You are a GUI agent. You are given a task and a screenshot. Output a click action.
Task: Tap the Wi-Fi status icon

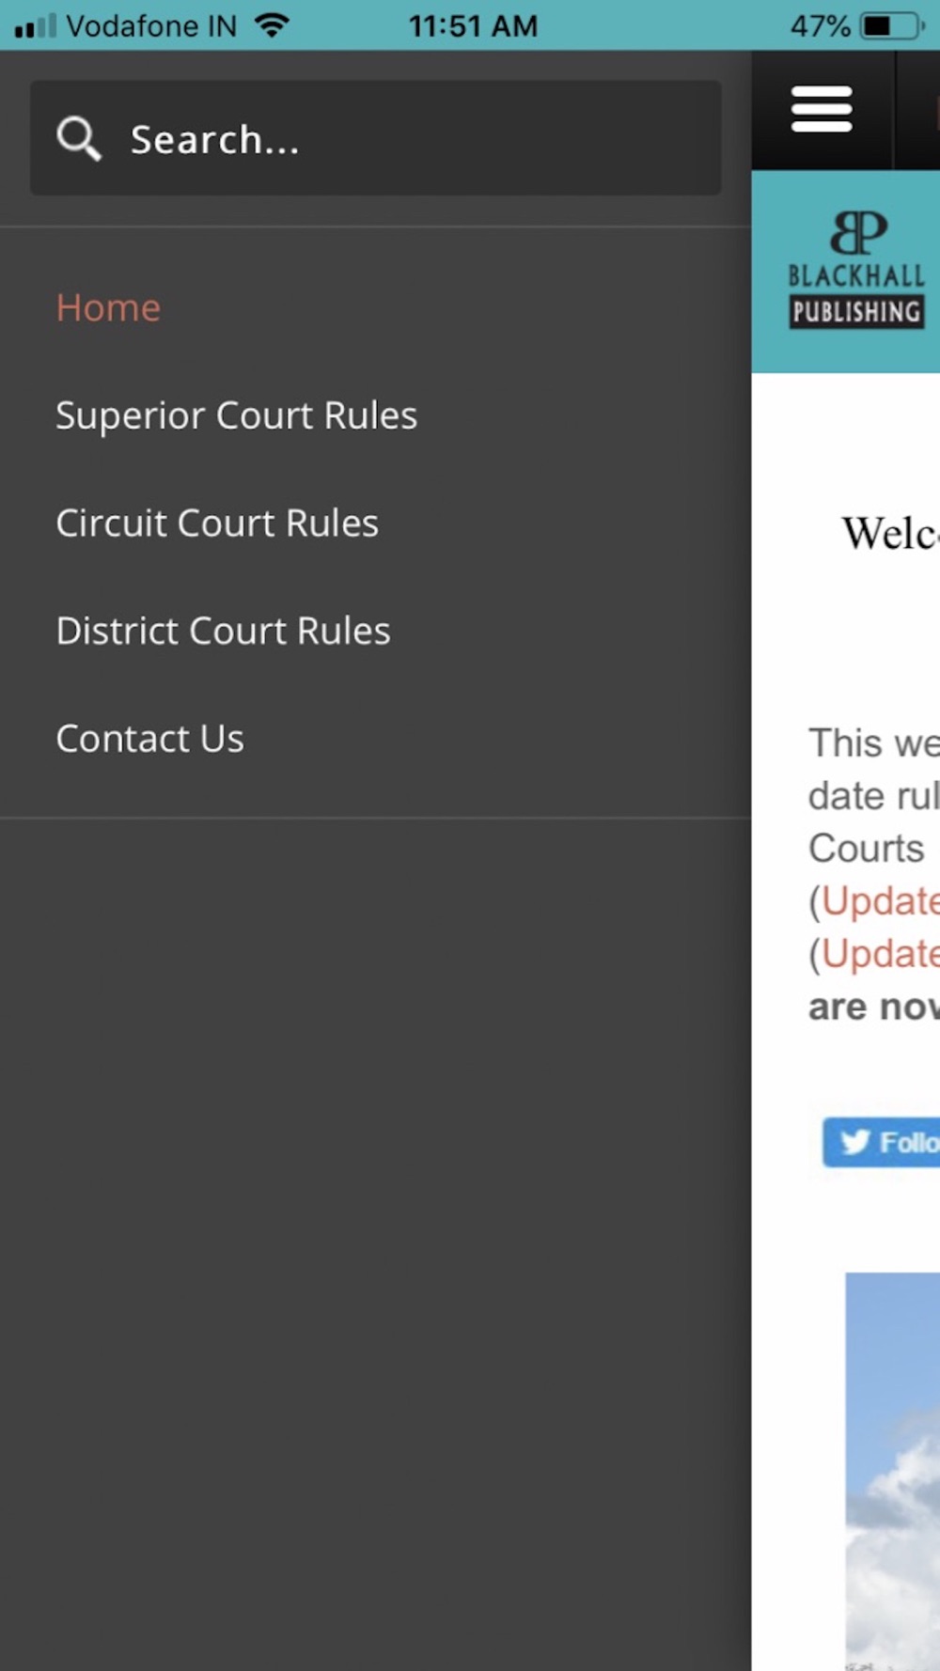pos(273,25)
